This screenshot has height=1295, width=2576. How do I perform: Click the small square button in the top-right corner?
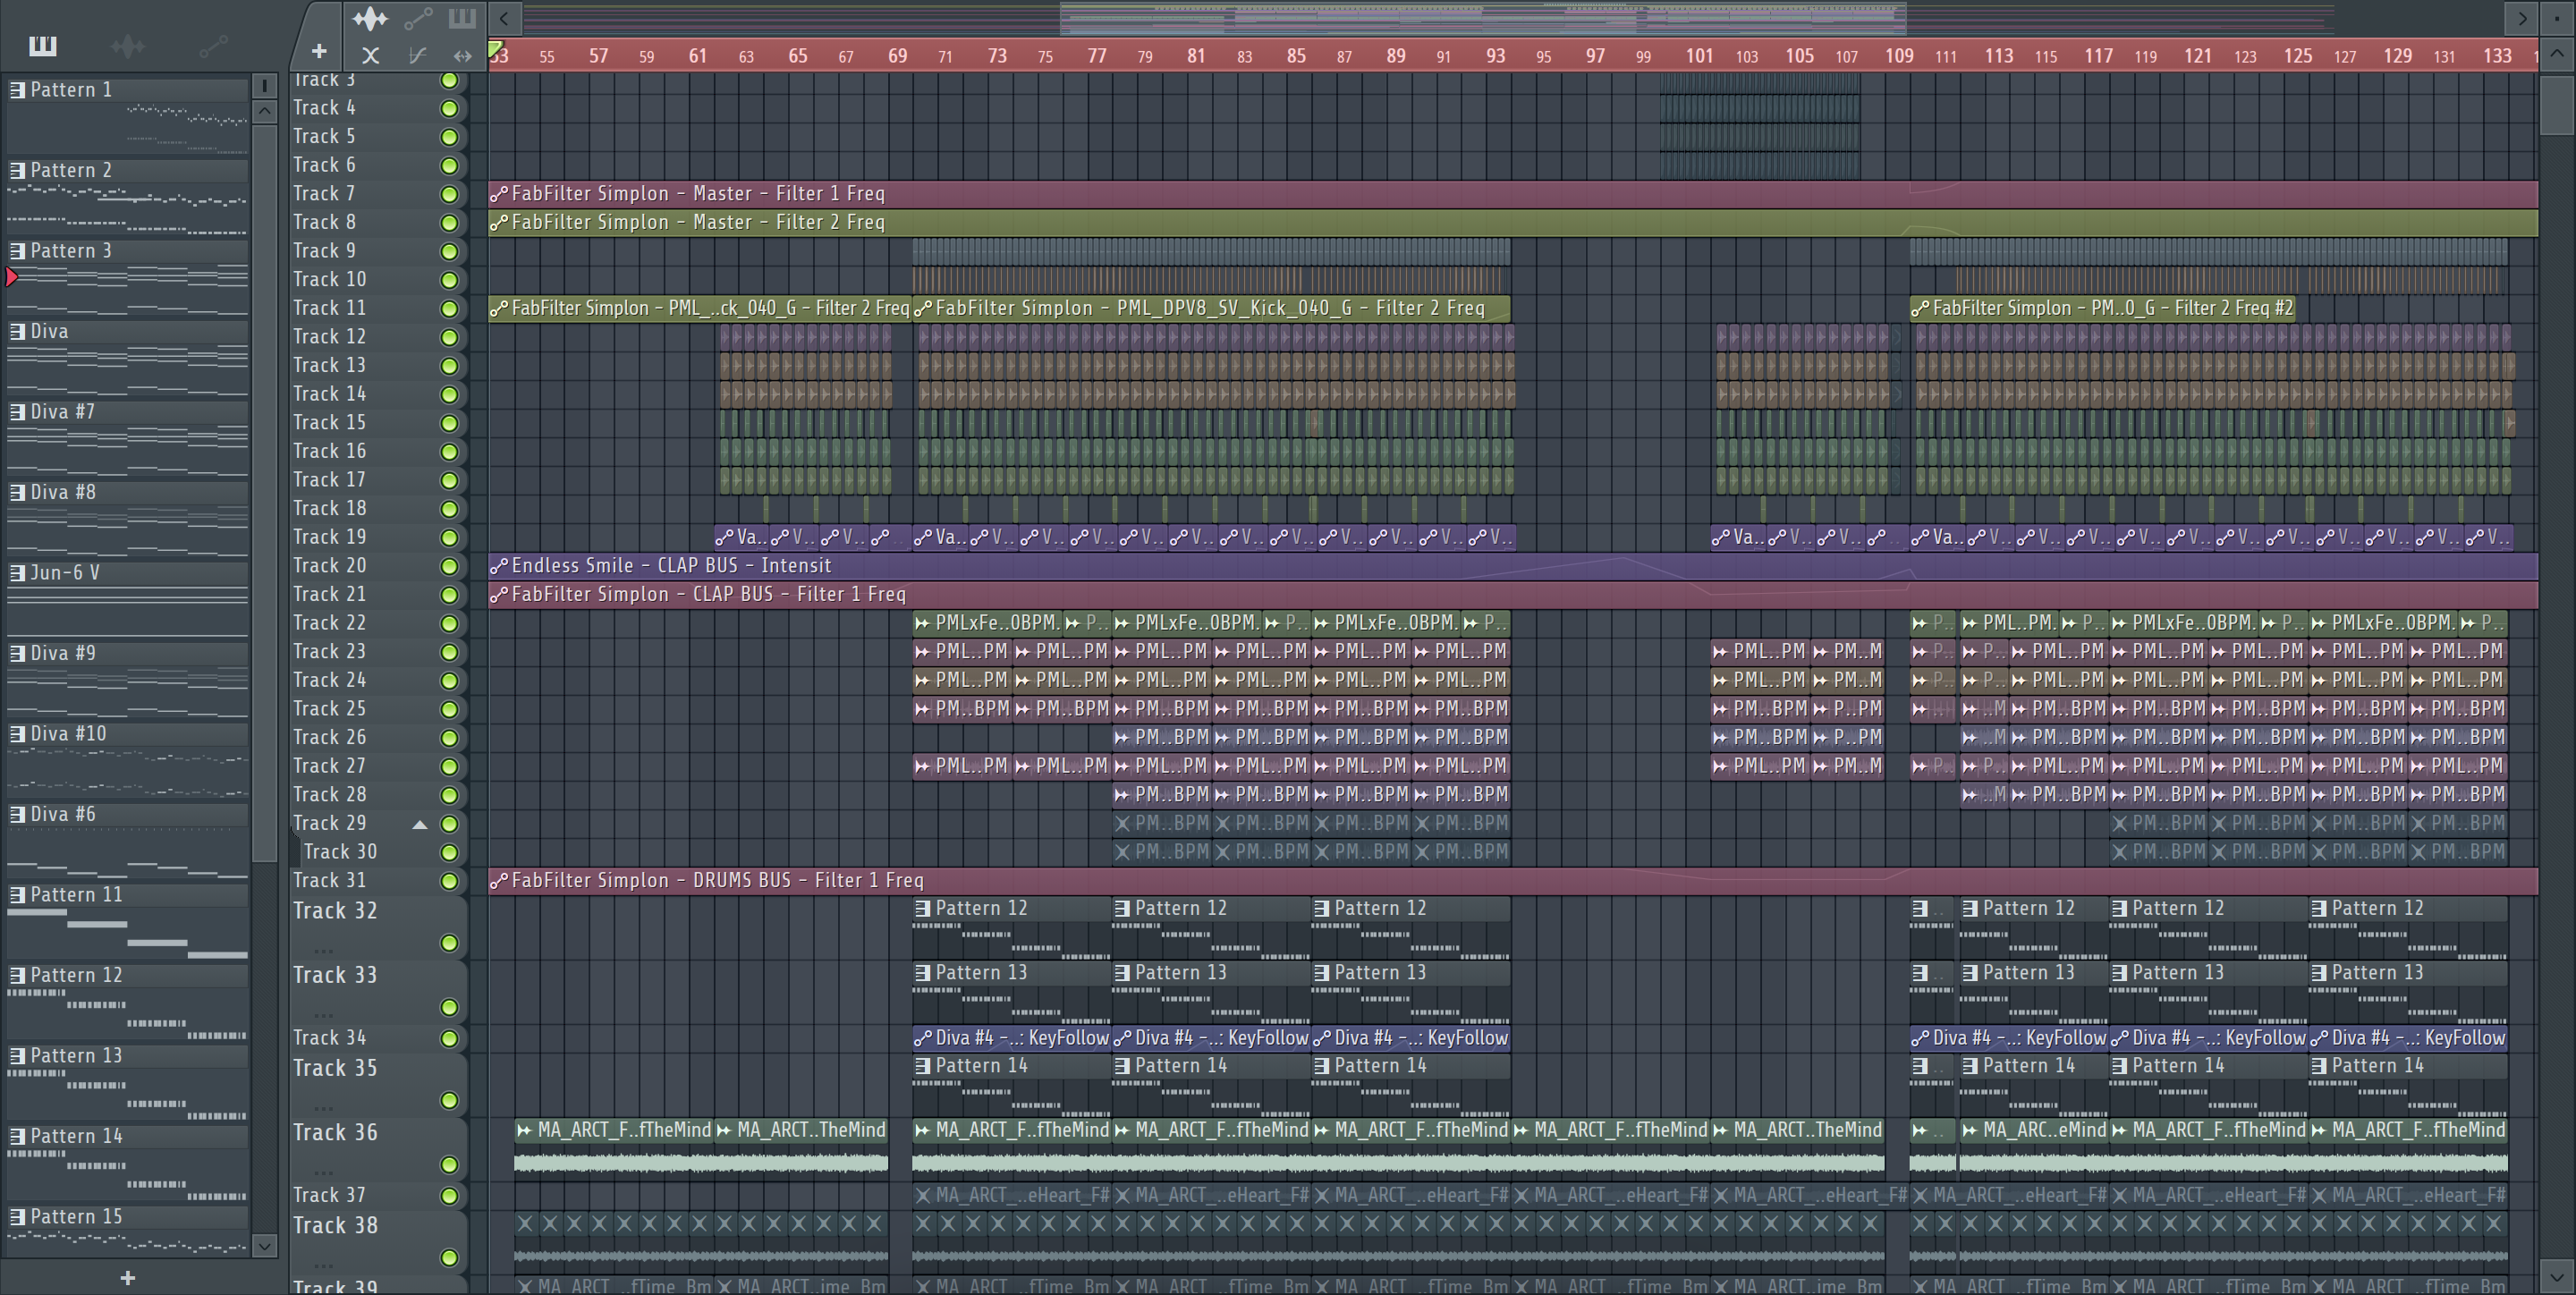click(x=2558, y=17)
